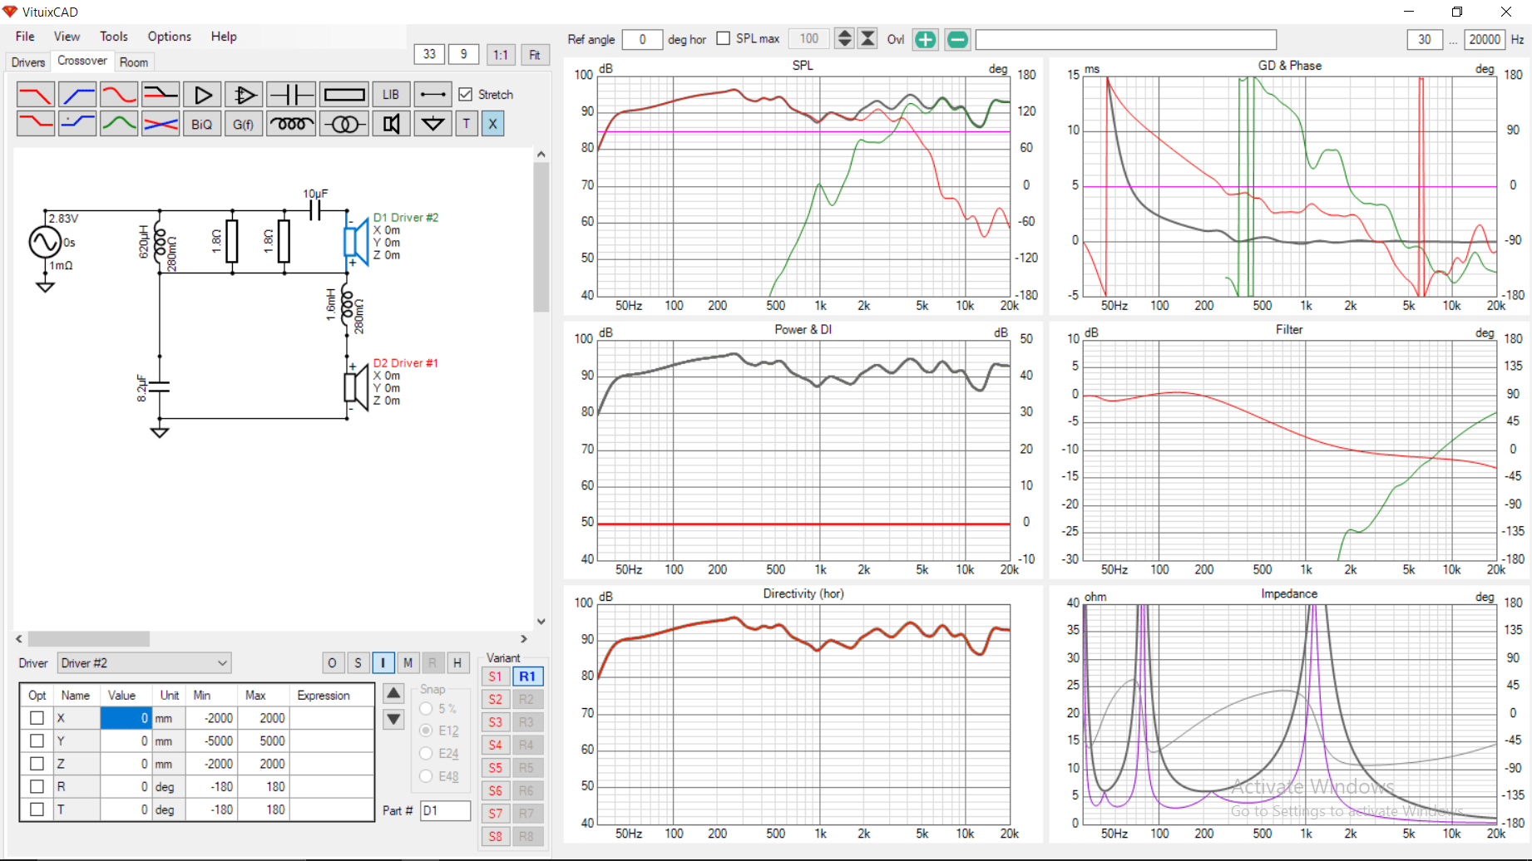Add a ground symbol

[x=432, y=124]
